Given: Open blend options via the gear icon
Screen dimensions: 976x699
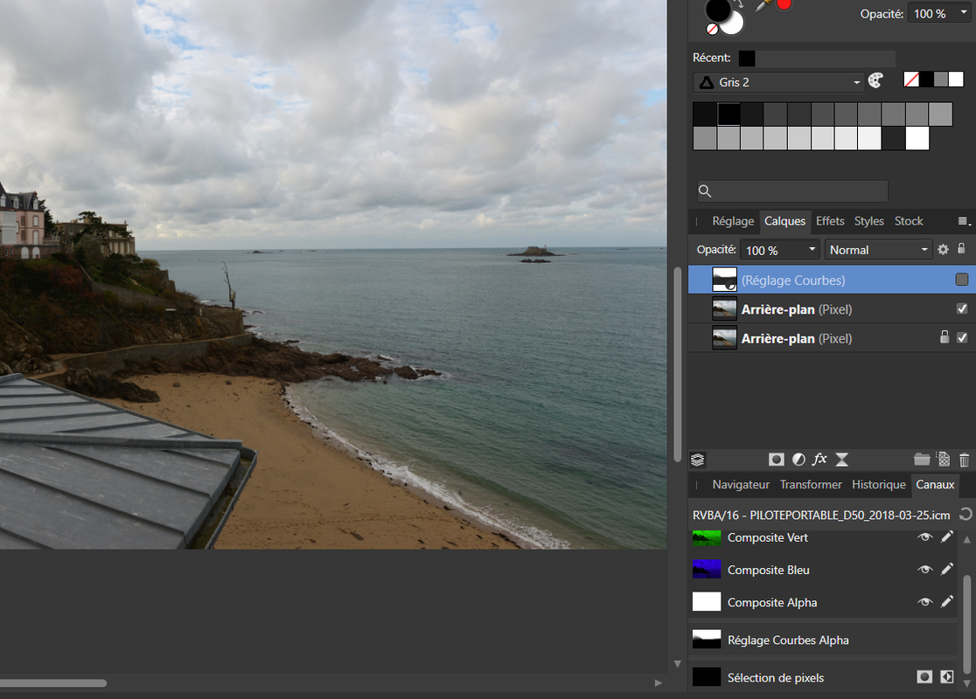Looking at the screenshot, I should [943, 249].
